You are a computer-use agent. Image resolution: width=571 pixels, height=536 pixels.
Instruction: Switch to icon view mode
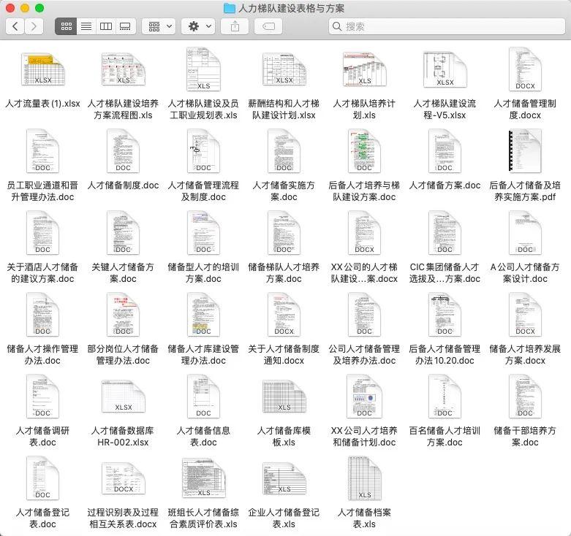[x=66, y=26]
